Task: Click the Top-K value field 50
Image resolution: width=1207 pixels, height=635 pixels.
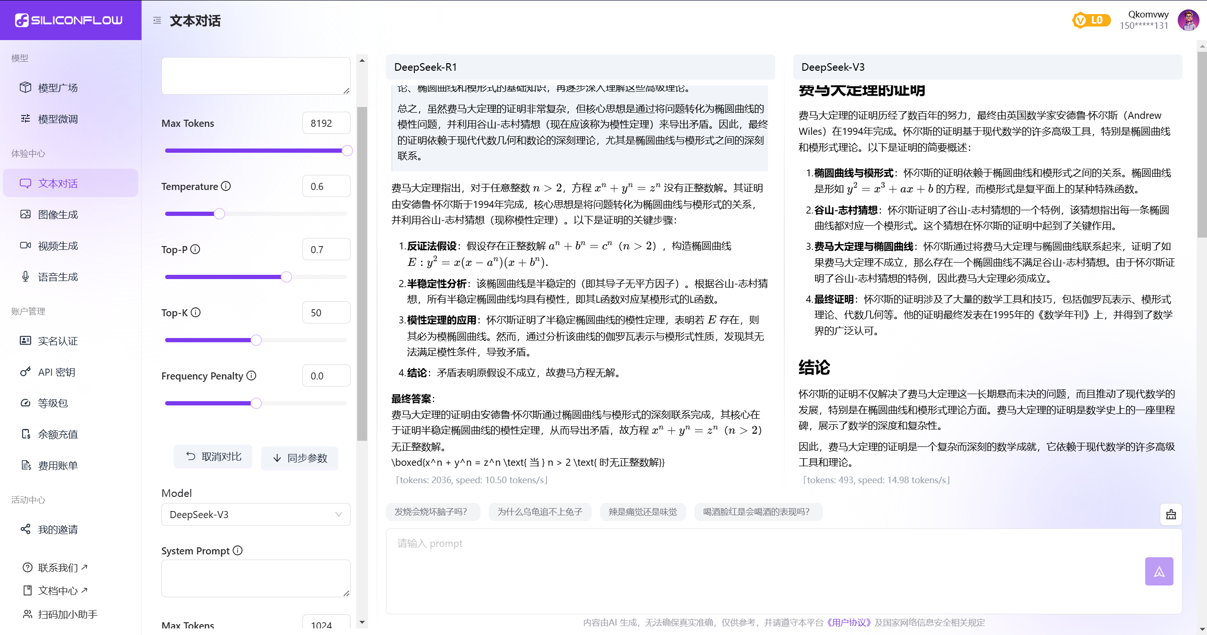Action: 327,313
